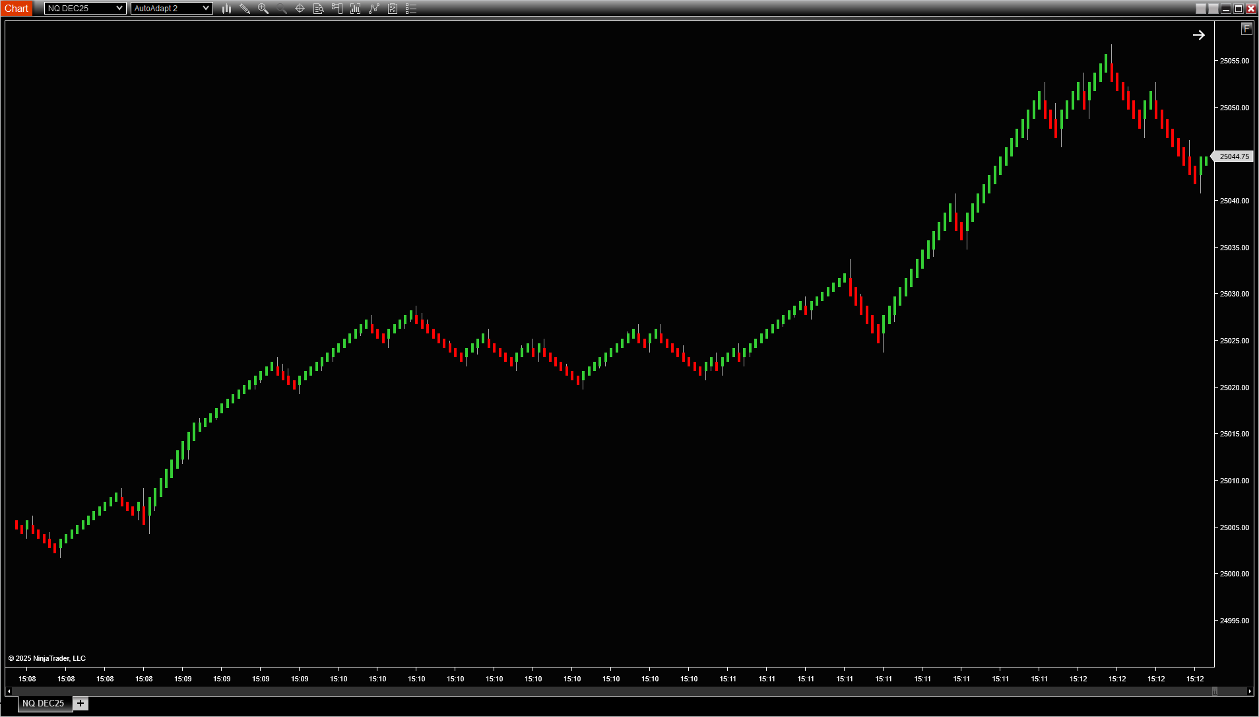Toggle the Chart Trader panel

(x=337, y=9)
